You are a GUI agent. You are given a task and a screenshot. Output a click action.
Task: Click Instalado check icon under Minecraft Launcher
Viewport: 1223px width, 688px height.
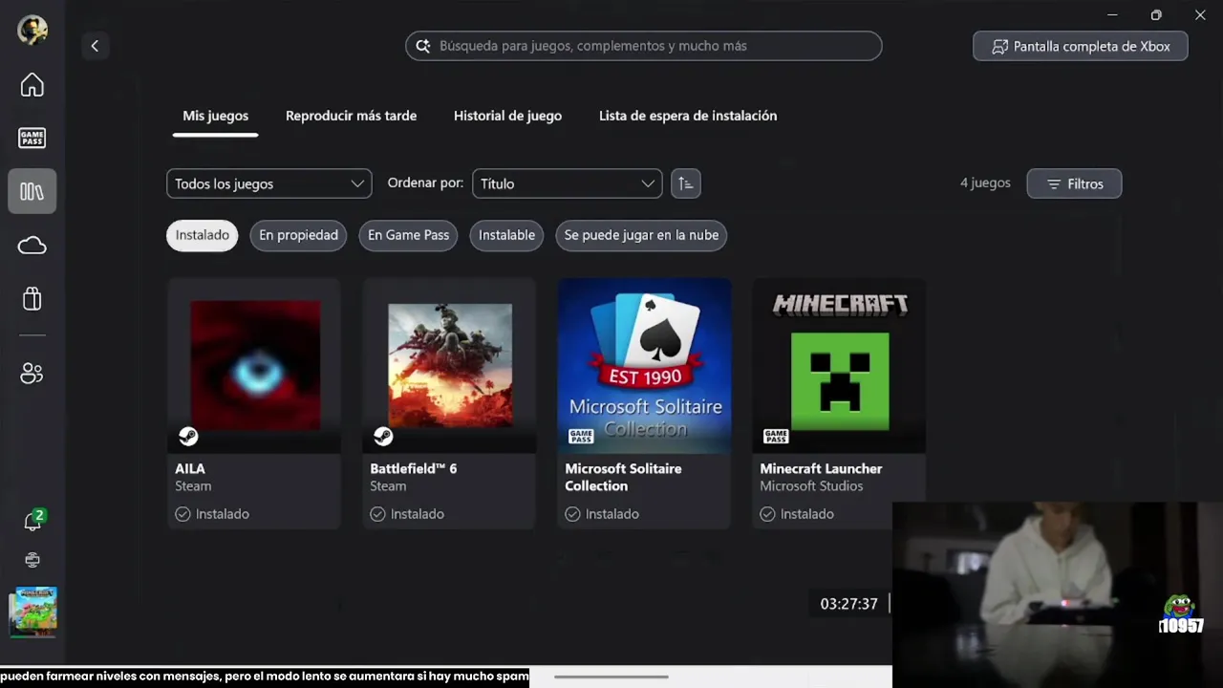click(x=767, y=514)
